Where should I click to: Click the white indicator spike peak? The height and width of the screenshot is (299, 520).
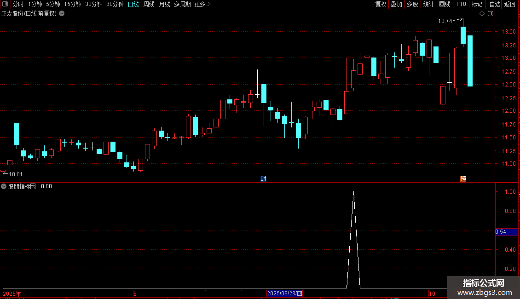353,192
